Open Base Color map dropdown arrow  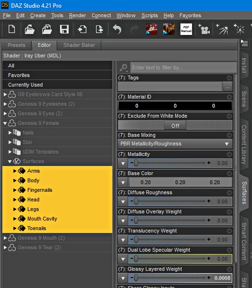coord(123,183)
